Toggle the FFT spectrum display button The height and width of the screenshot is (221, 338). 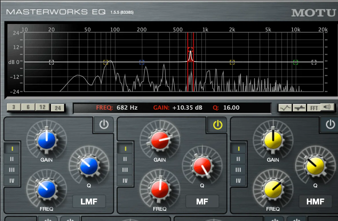point(314,108)
